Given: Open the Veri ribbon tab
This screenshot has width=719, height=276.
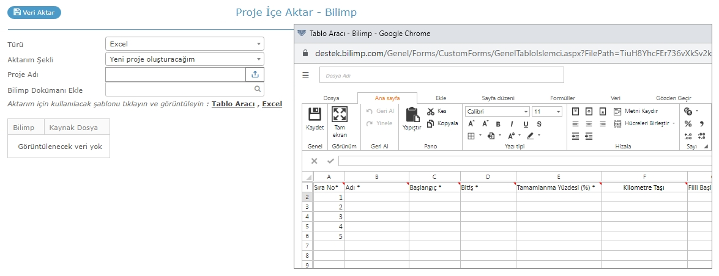Looking at the screenshot, I should point(616,98).
